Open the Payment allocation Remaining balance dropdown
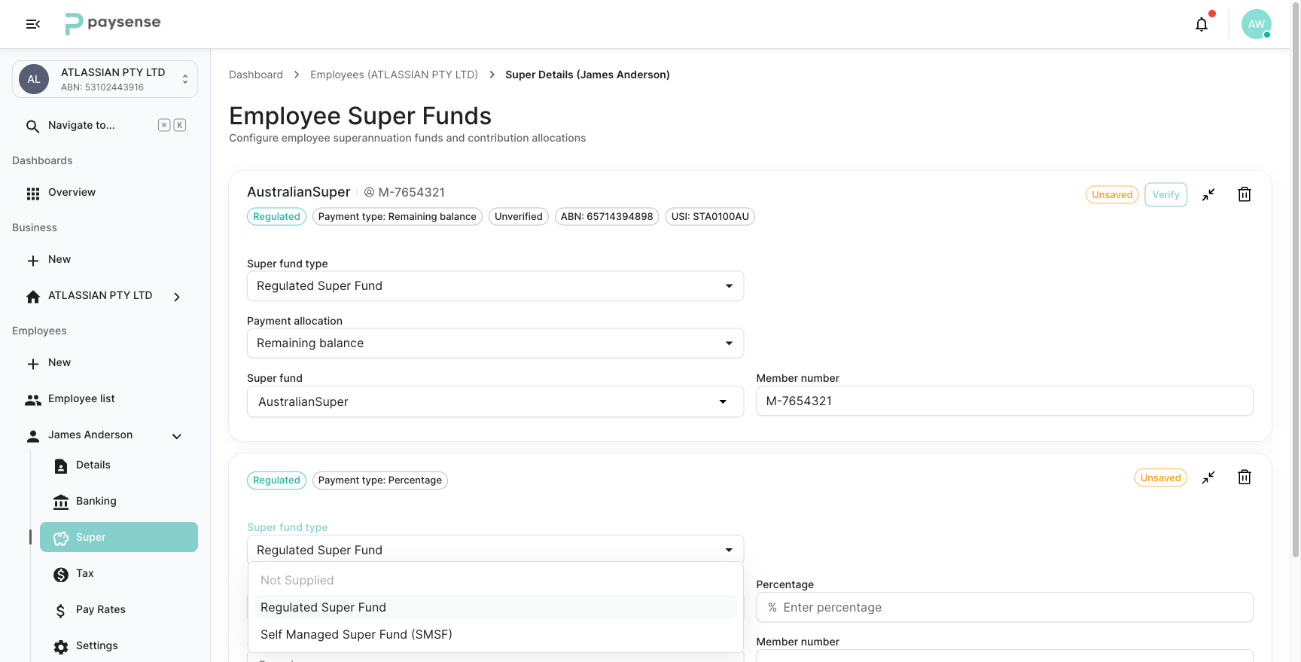Viewport: 1301px width, 662px height. click(x=495, y=343)
